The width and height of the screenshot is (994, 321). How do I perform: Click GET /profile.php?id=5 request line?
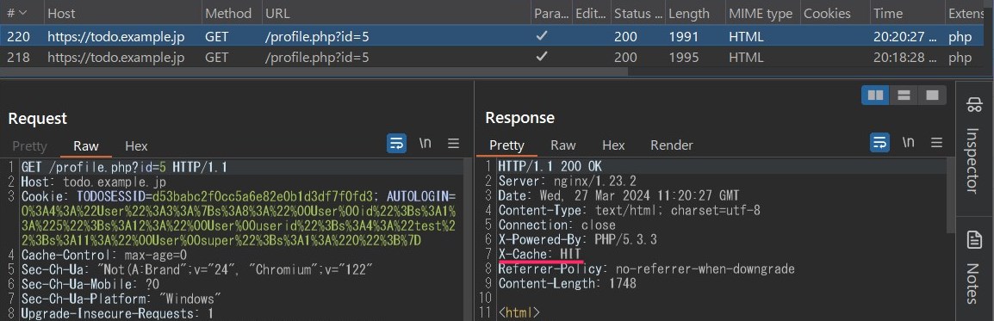(124, 167)
